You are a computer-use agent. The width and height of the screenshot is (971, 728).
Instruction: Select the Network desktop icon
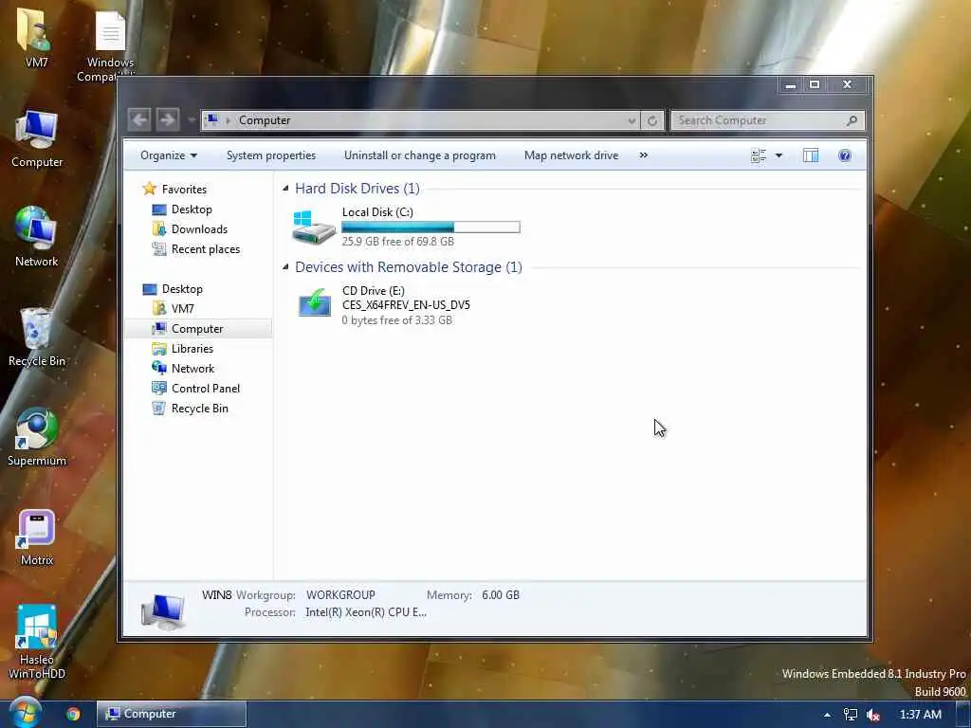pyautogui.click(x=37, y=236)
